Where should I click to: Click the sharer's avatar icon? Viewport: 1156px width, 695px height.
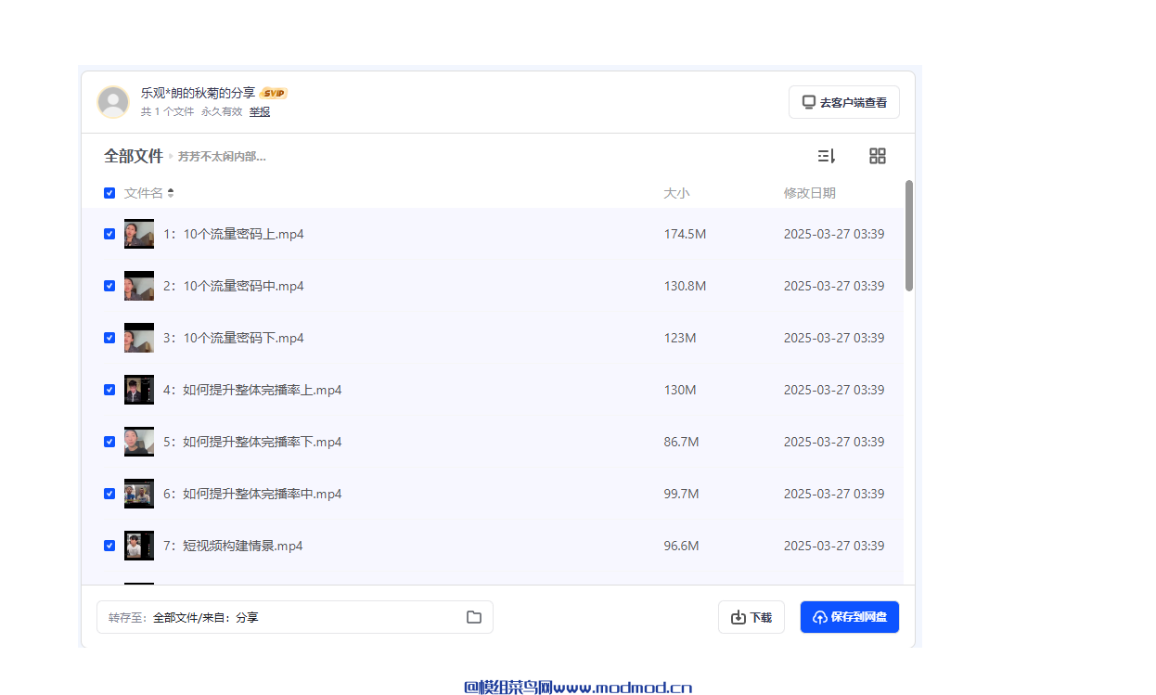(x=113, y=102)
